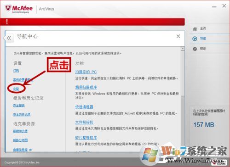
Task: Open the 快速清理器 link
Action: pos(84,107)
